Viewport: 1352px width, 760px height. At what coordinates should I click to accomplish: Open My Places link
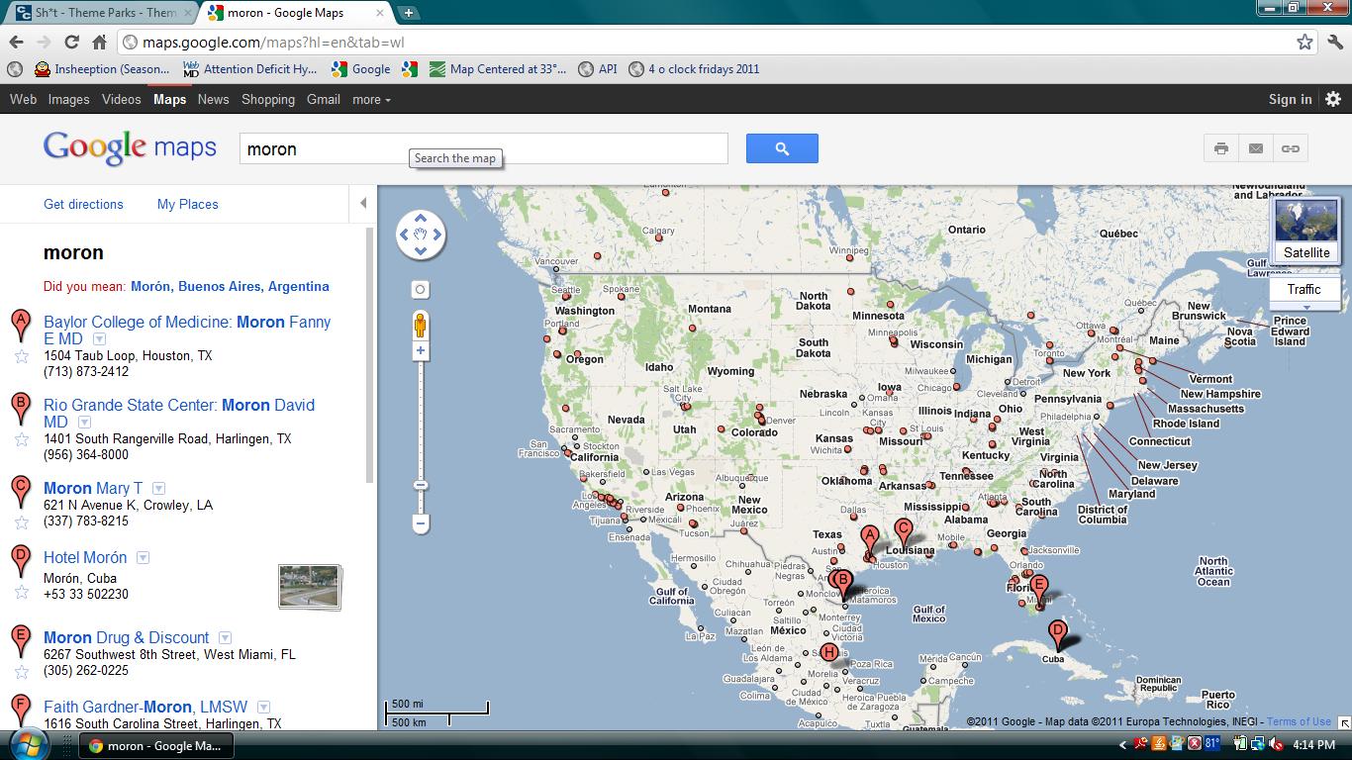pos(188,204)
